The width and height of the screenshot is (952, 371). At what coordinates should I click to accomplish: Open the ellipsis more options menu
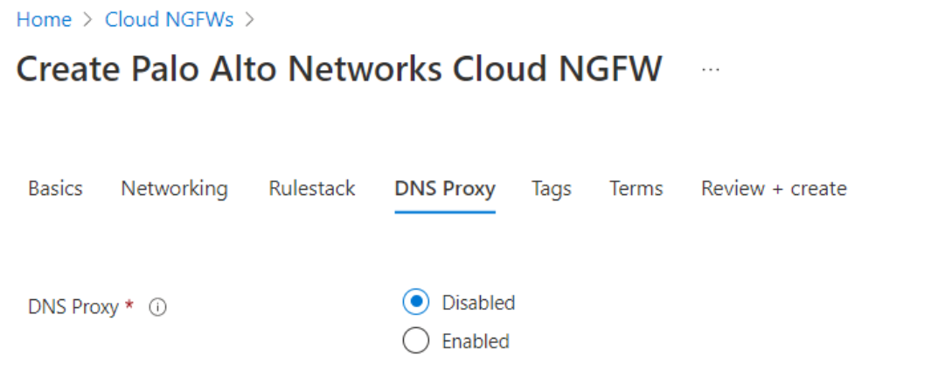711,70
